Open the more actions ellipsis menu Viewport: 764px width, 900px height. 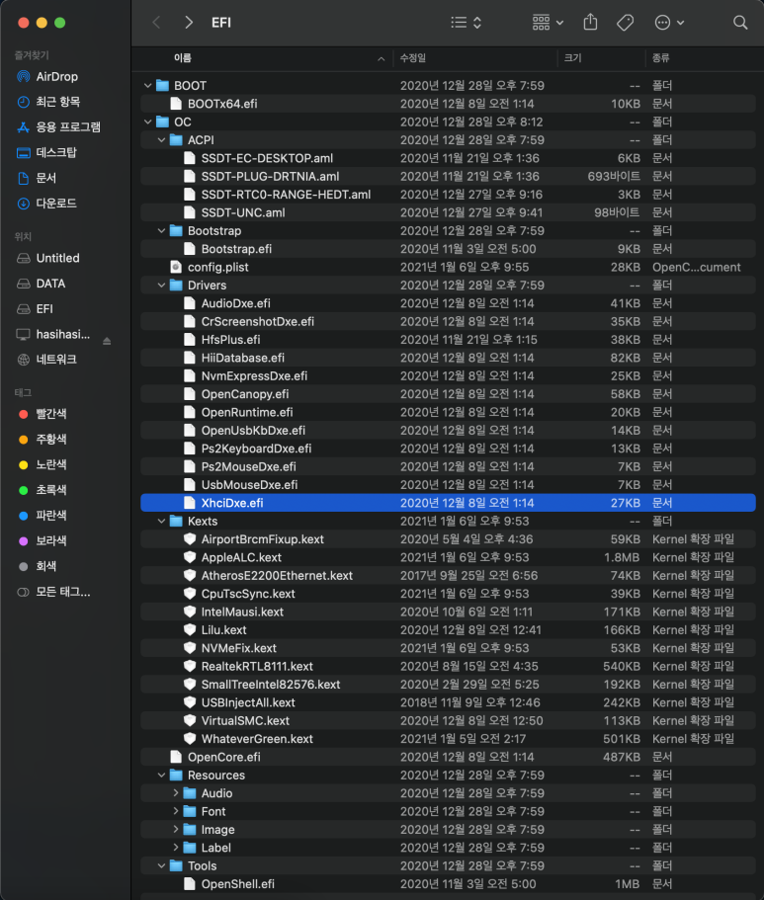665,22
